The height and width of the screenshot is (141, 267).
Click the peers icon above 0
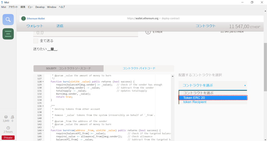[x=13, y=117]
